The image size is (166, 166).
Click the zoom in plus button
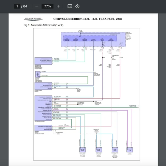tap(58, 6)
